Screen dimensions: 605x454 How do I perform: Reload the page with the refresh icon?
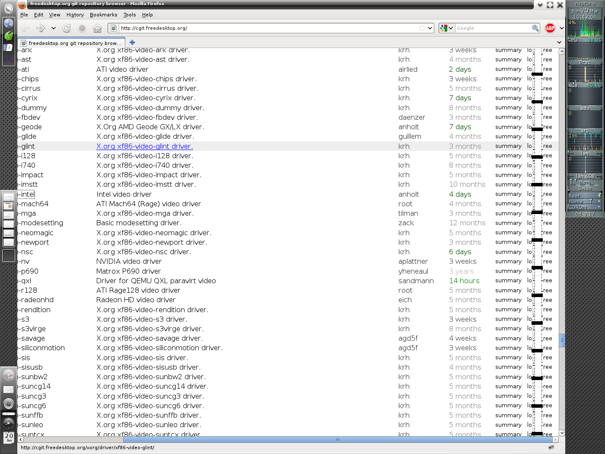67,28
